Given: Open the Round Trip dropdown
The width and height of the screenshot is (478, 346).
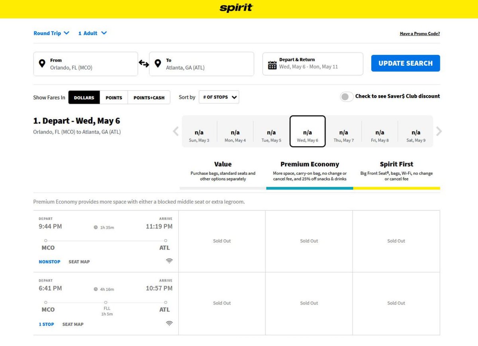Looking at the screenshot, I should pyautogui.click(x=51, y=33).
